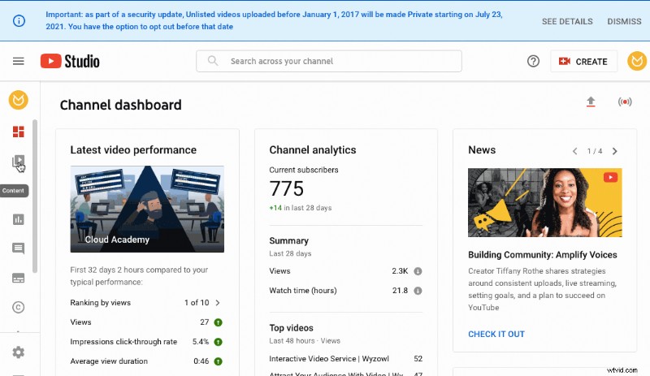
Task: Click the Average view duration label
Action: tap(109, 361)
